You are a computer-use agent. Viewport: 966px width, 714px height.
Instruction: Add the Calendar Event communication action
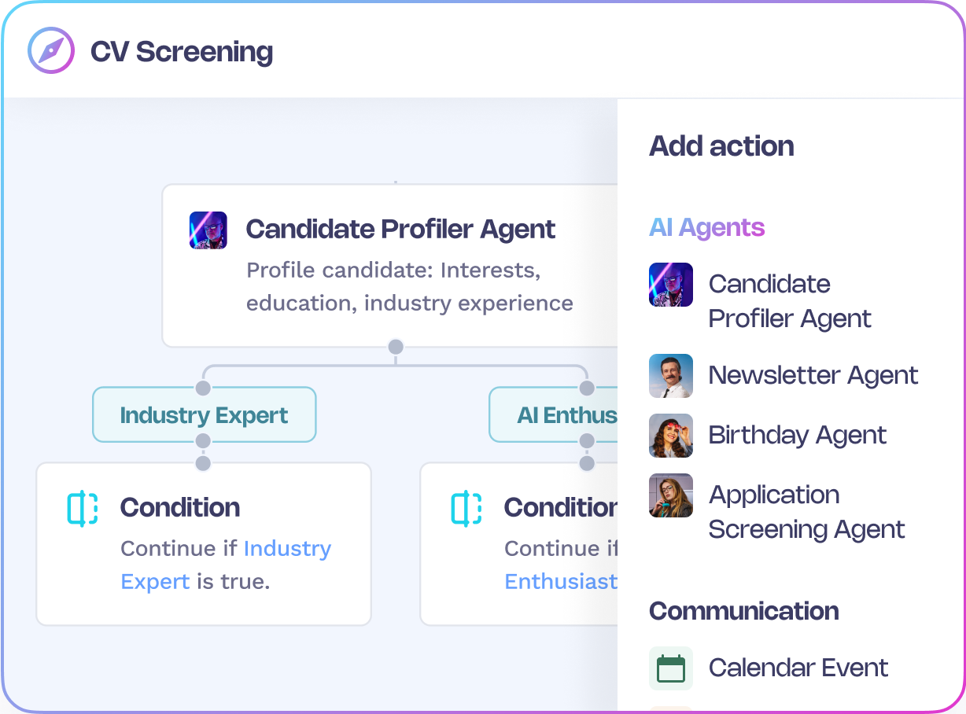pyautogui.click(x=798, y=668)
